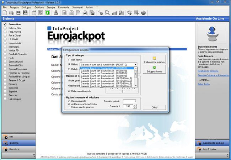Run development with the green play icon

coord(48,13)
